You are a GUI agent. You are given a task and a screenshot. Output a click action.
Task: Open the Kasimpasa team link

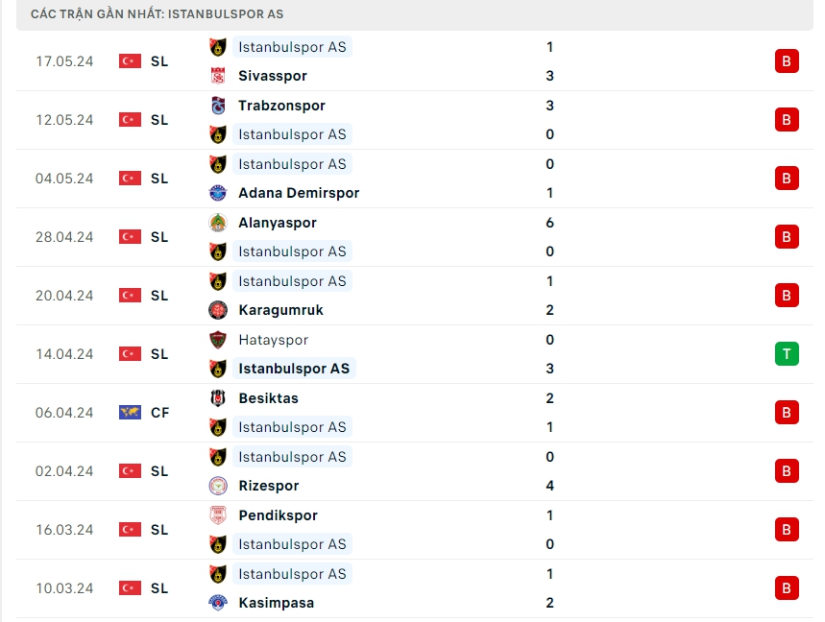[x=276, y=603]
